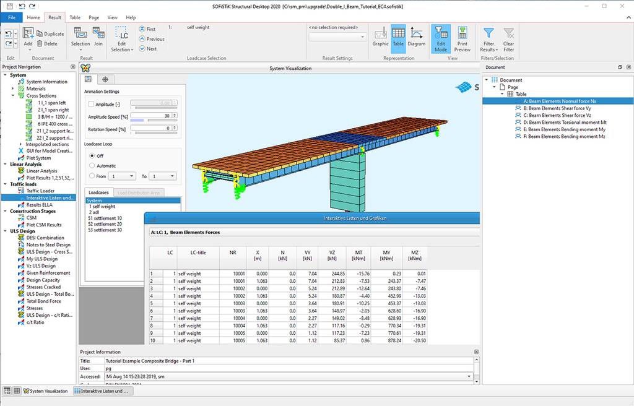Viewport: 634px width, 406px height.
Task: Select the Loadcases tab
Action: click(98, 192)
